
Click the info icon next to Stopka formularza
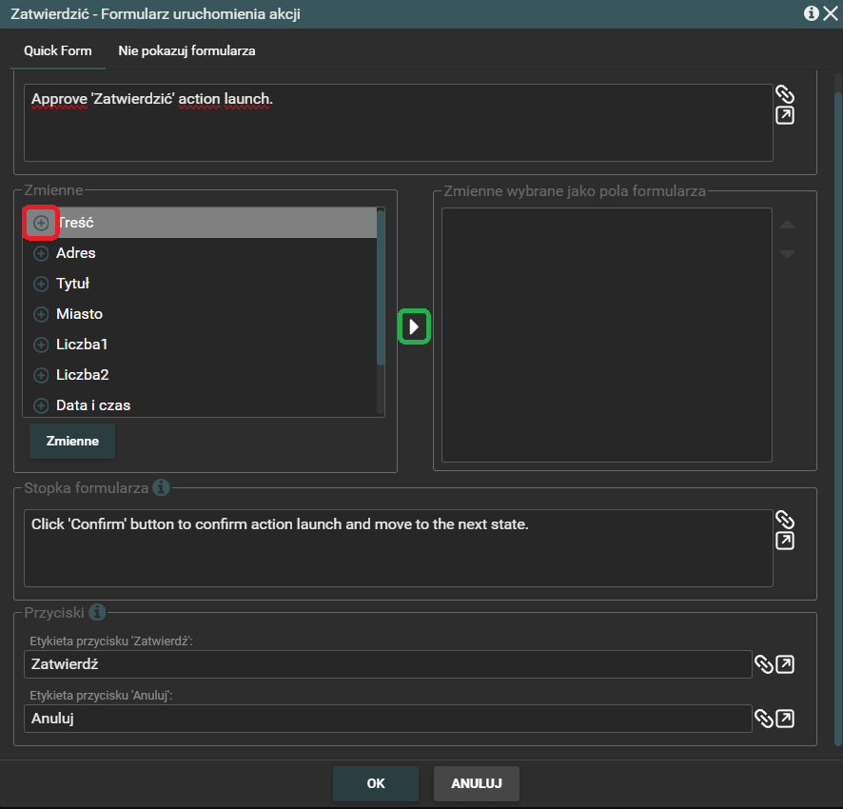pyautogui.click(x=161, y=487)
